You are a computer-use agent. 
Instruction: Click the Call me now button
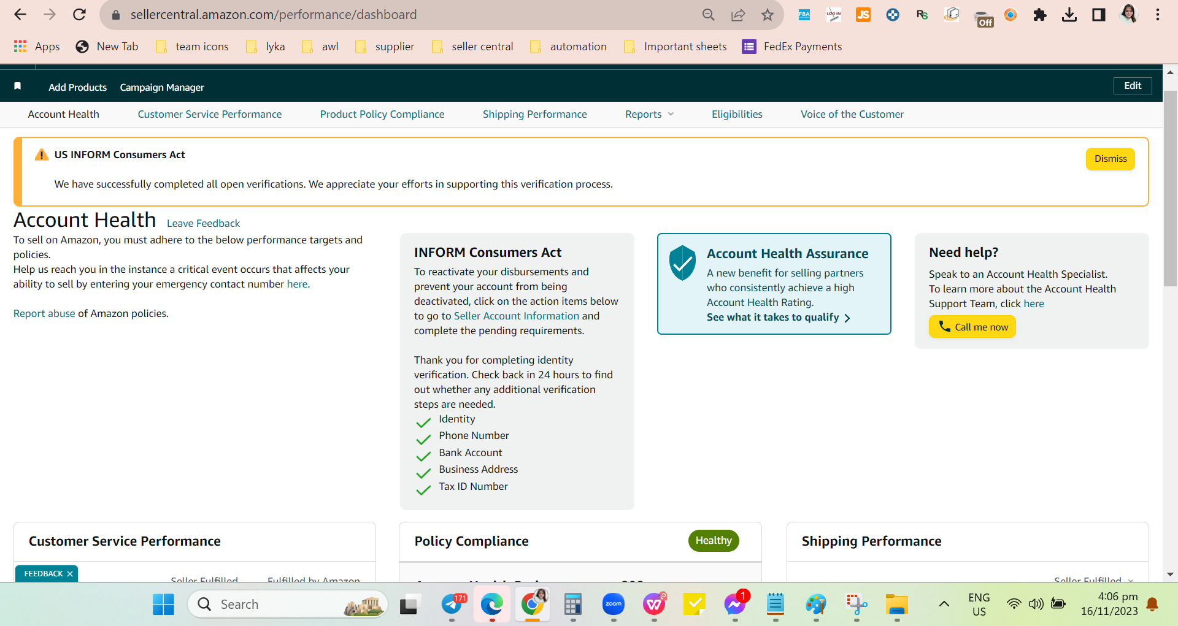coord(972,326)
